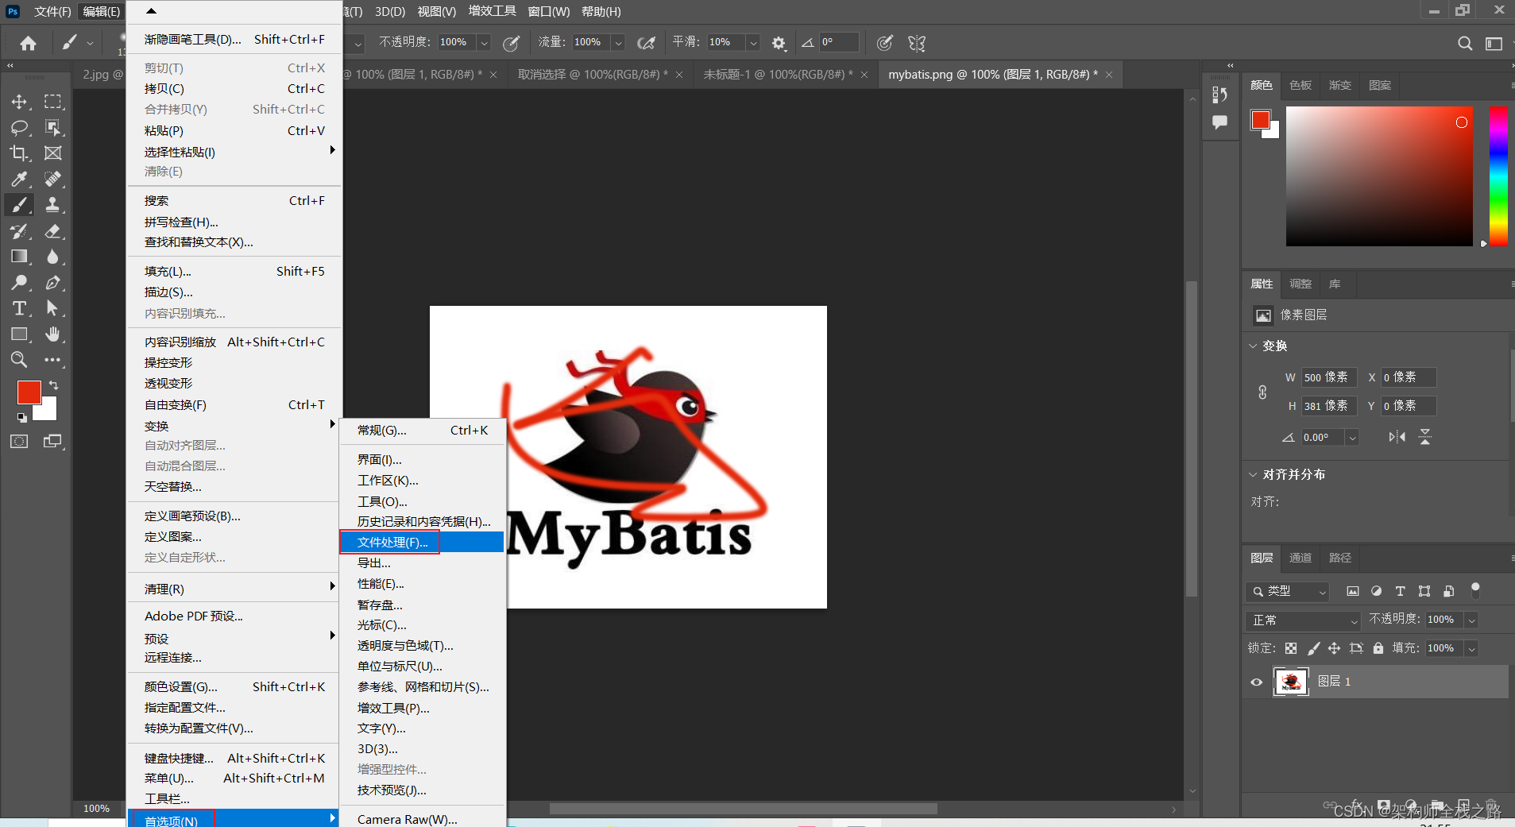
Task: Select the Dodge tool
Action: coord(19,283)
